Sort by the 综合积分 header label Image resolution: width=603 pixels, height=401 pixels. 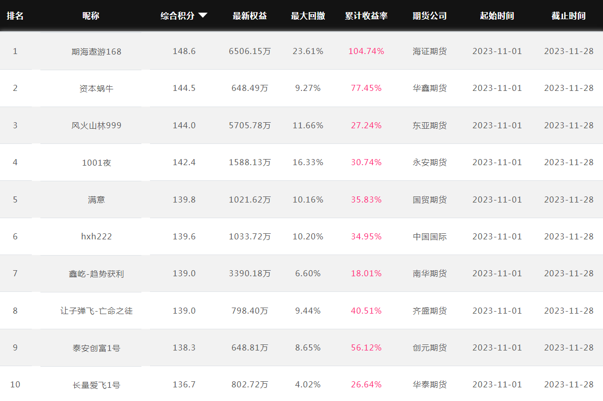[x=177, y=16]
